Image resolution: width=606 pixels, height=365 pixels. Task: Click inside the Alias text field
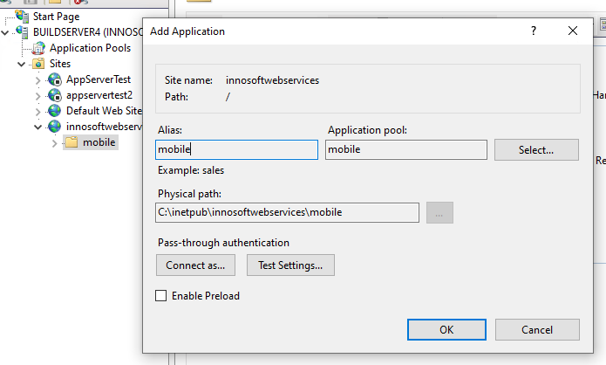236,150
